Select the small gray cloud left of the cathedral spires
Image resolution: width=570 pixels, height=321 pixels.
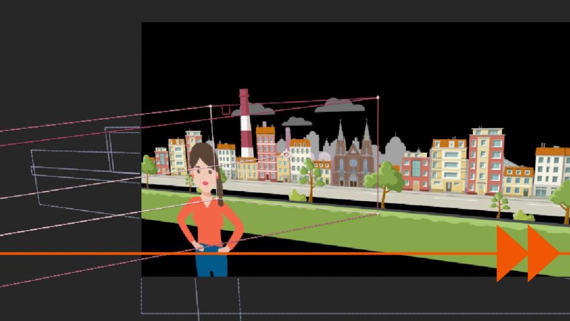click(x=296, y=121)
